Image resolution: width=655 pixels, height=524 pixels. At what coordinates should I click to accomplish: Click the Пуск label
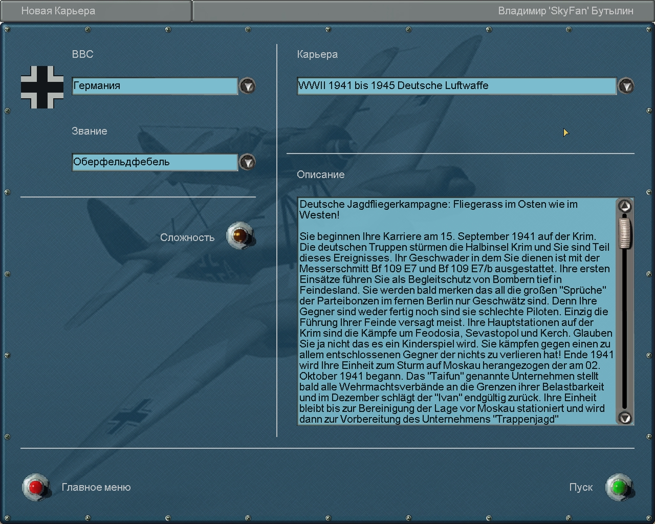pos(581,487)
